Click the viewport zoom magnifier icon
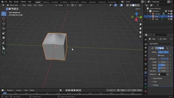The height and width of the screenshot is (98, 174). click(x=140, y=24)
